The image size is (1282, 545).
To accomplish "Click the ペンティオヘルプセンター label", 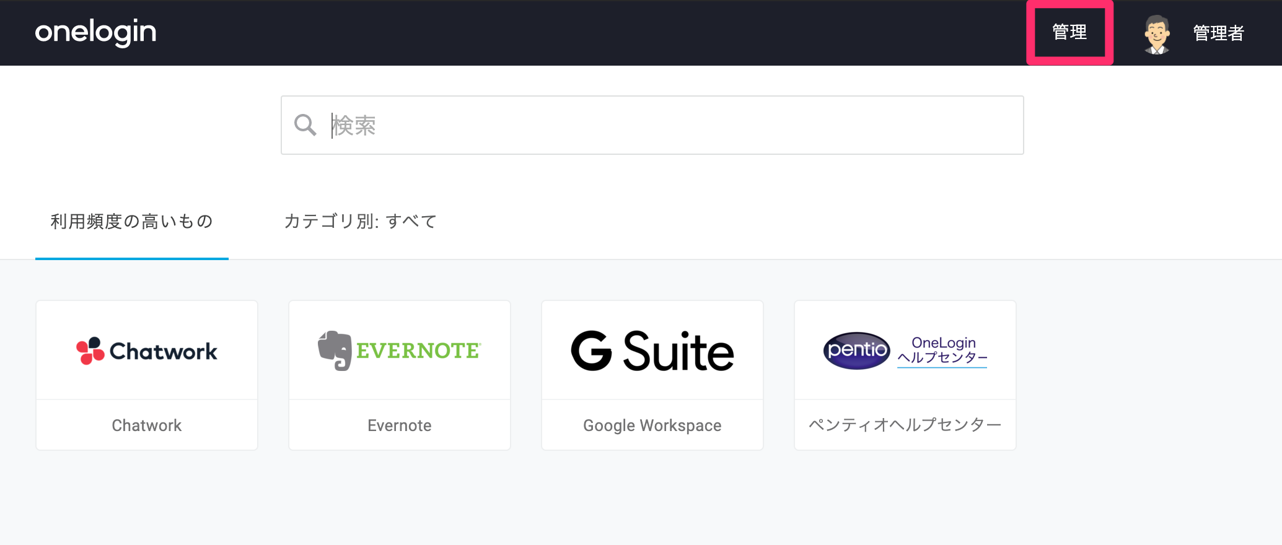I will (905, 425).
